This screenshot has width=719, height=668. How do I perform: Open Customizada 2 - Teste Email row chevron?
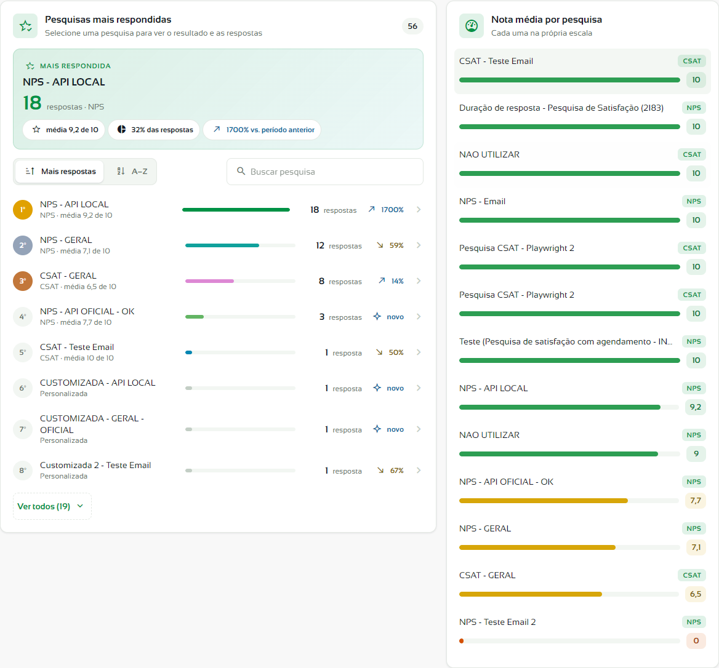tap(419, 471)
